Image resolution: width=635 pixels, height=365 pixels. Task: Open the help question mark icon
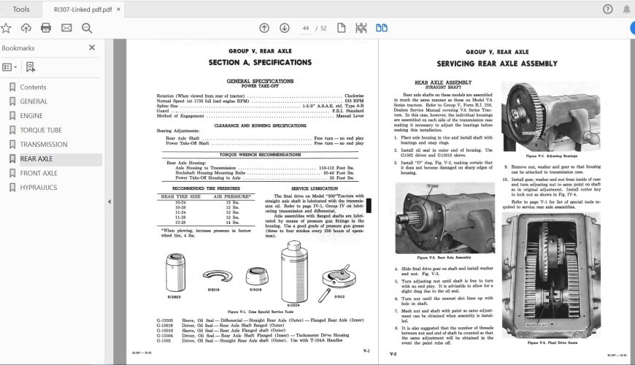pos(607,9)
